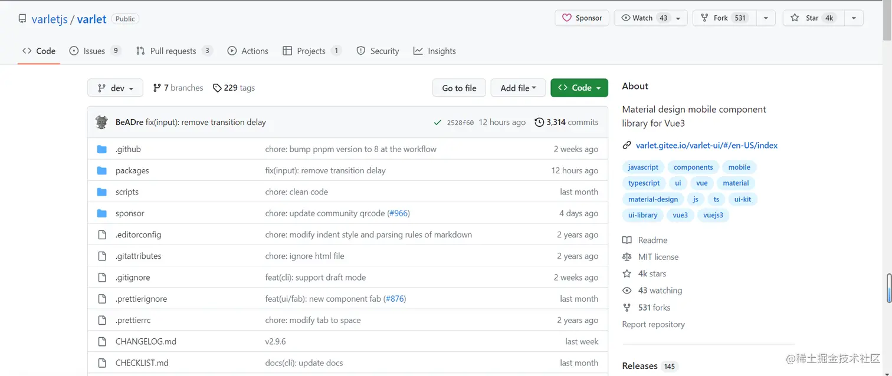Open pull request #966 link
The width and height of the screenshot is (892, 376).
pyautogui.click(x=398, y=213)
